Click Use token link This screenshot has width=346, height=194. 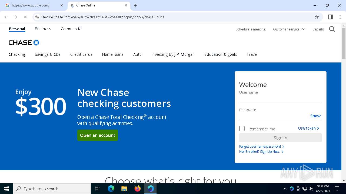[308, 128]
